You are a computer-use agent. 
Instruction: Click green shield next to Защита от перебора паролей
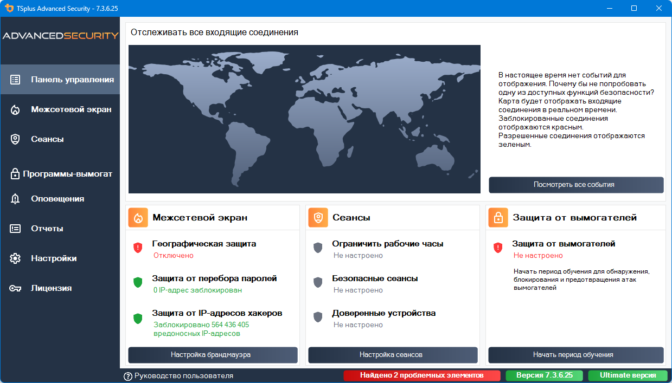(x=138, y=282)
